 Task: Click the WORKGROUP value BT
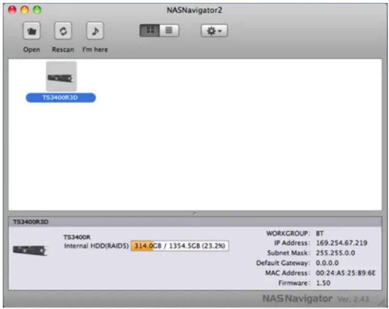tap(320, 234)
